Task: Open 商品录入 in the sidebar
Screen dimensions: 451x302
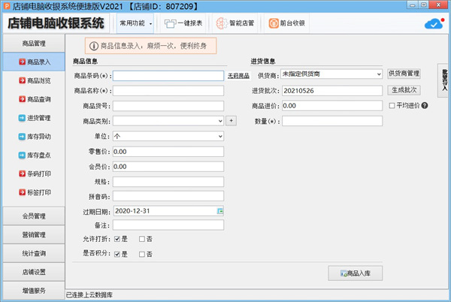Action: pos(34,62)
